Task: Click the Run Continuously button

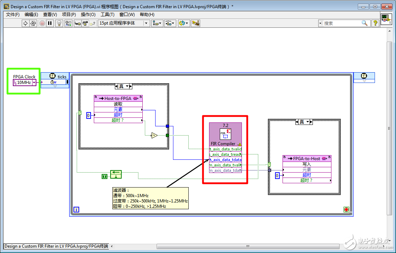Action: pos(33,23)
